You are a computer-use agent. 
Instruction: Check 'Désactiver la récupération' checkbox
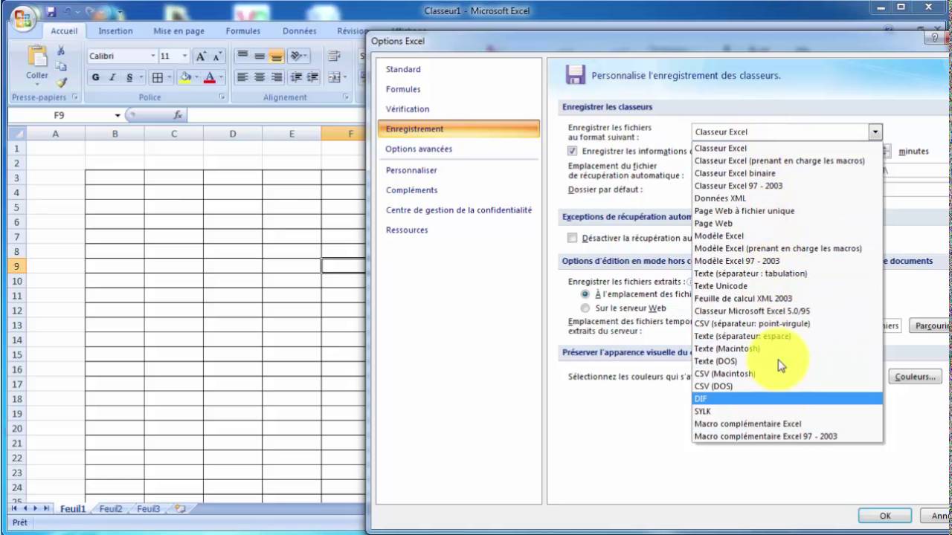(x=572, y=238)
